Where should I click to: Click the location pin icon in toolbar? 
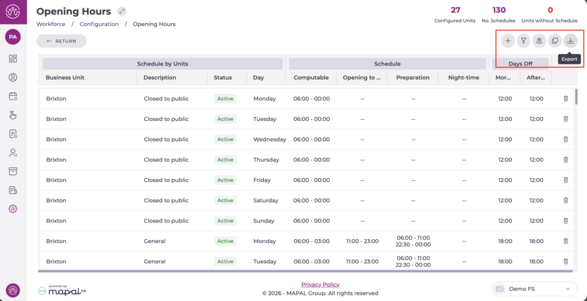click(539, 41)
